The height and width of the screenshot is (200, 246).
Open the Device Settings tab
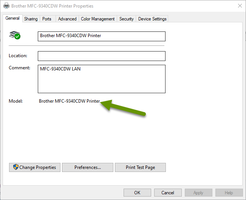152,19
